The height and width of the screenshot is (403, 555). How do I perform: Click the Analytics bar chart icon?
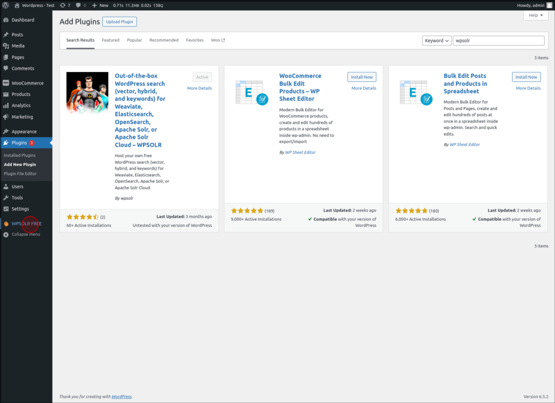pos(5,106)
